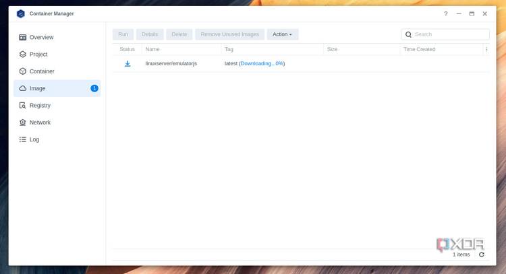Open the help question mark
506x274 pixels.
click(x=446, y=14)
